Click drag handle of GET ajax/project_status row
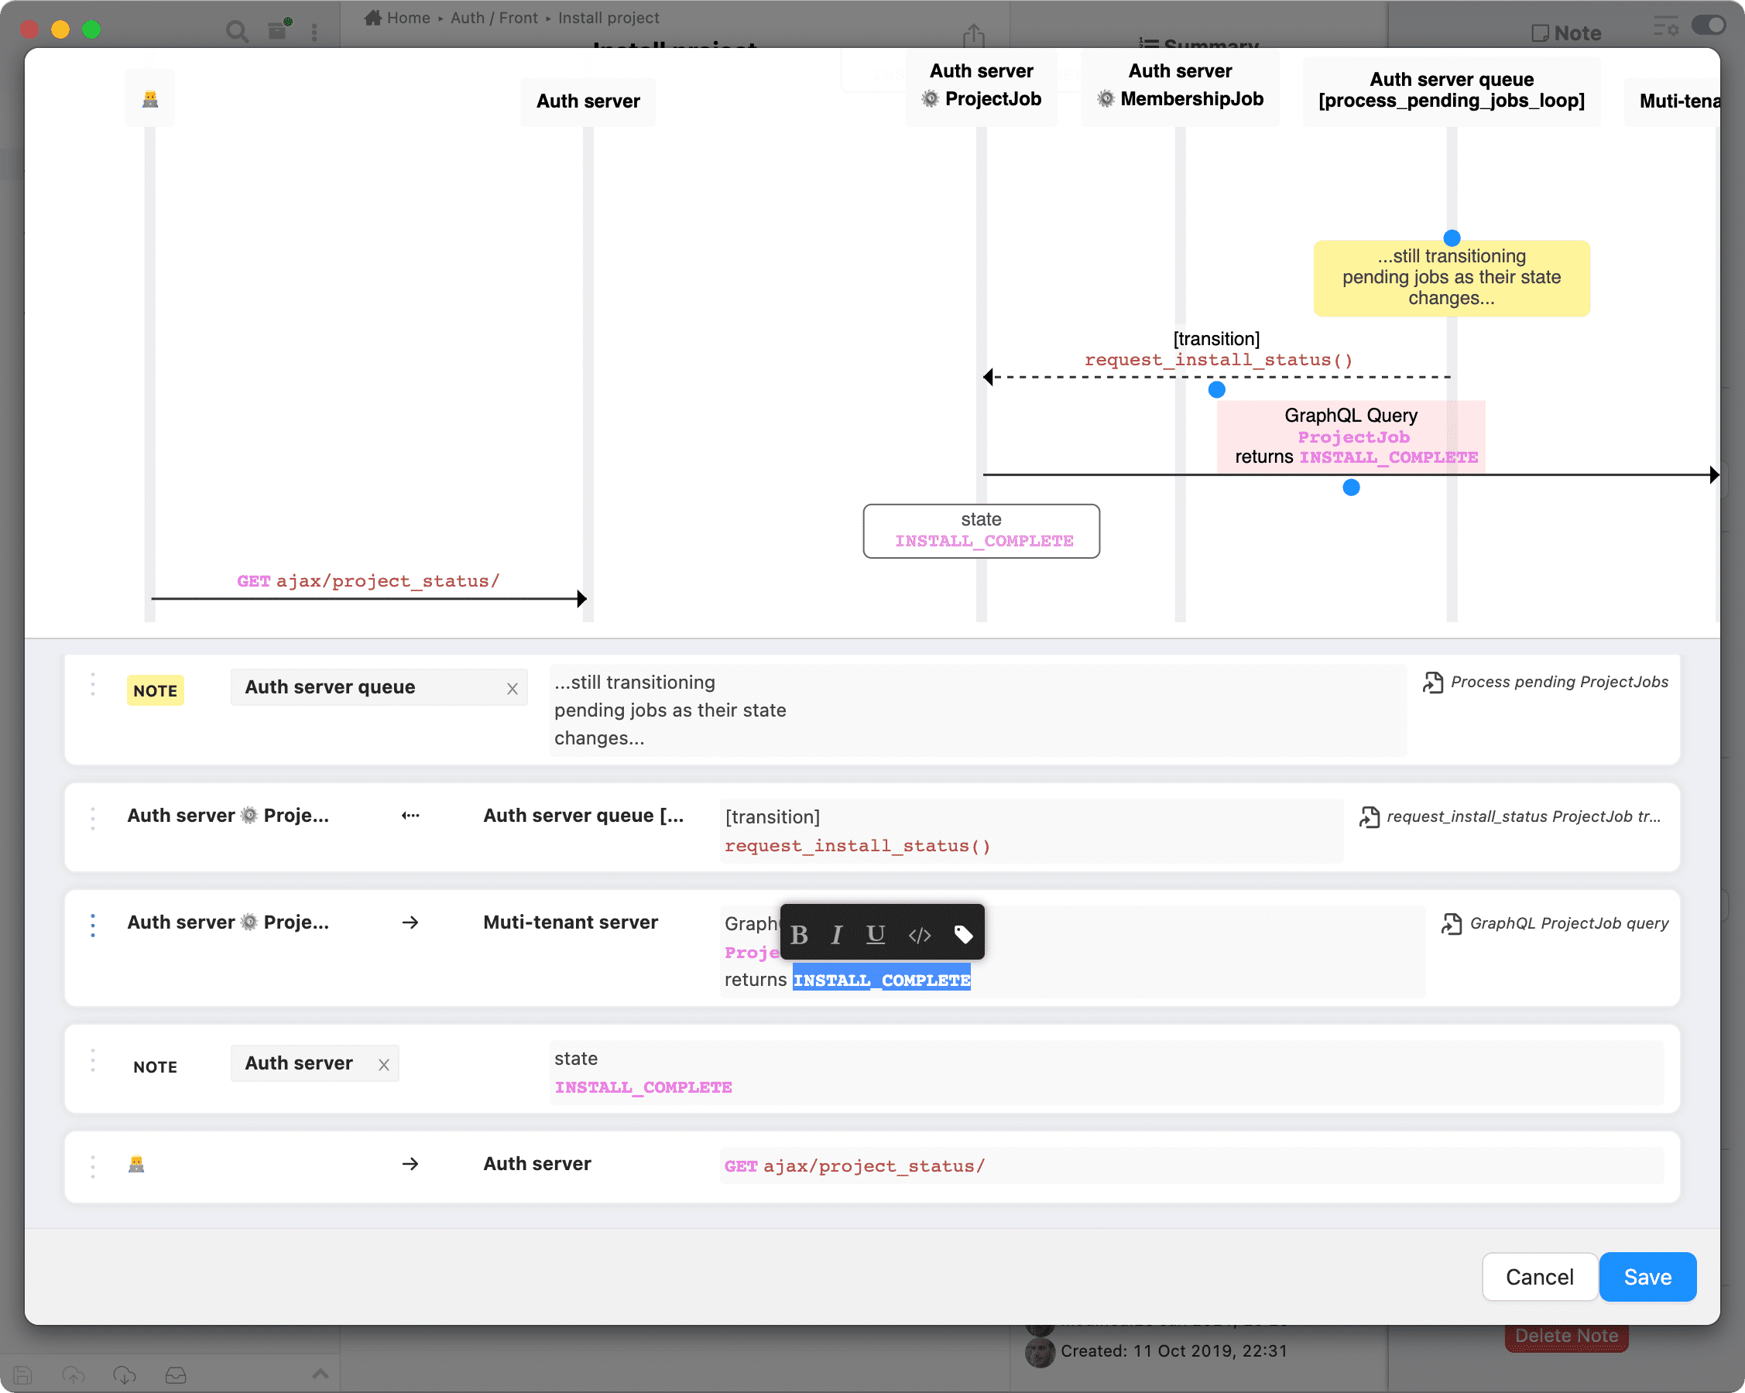 (x=93, y=1165)
